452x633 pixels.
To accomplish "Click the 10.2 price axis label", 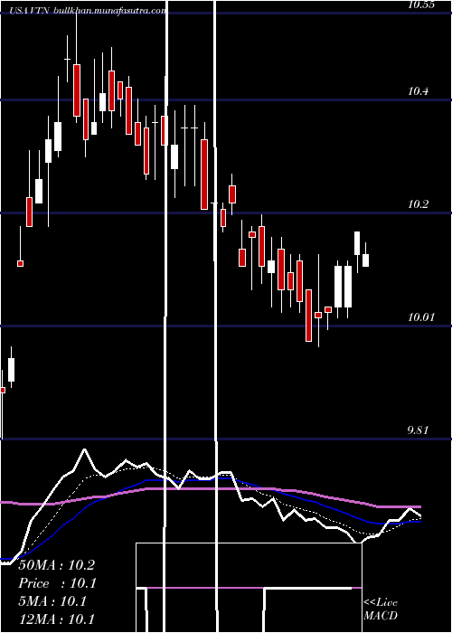I will (x=418, y=204).
